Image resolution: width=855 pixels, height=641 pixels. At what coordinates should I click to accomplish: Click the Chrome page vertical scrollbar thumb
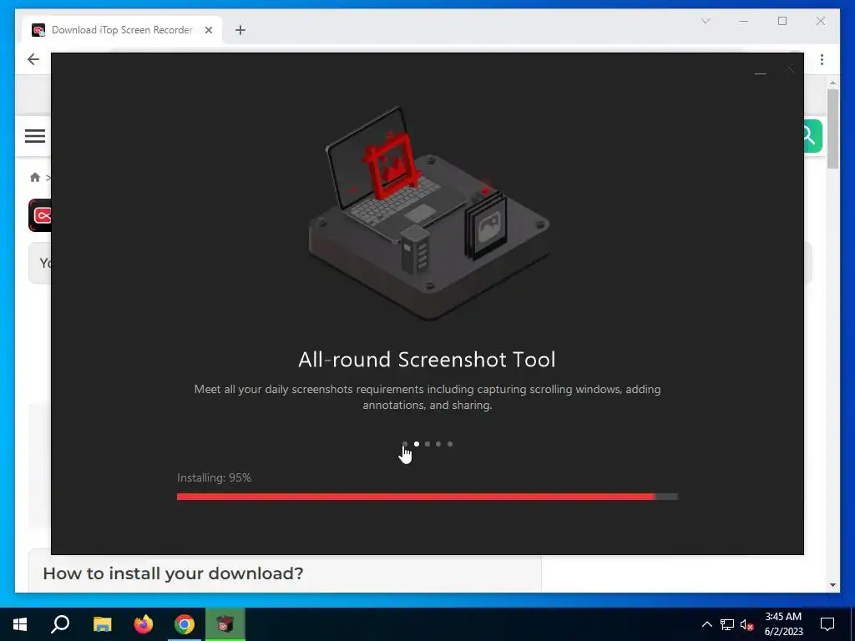[x=832, y=129]
